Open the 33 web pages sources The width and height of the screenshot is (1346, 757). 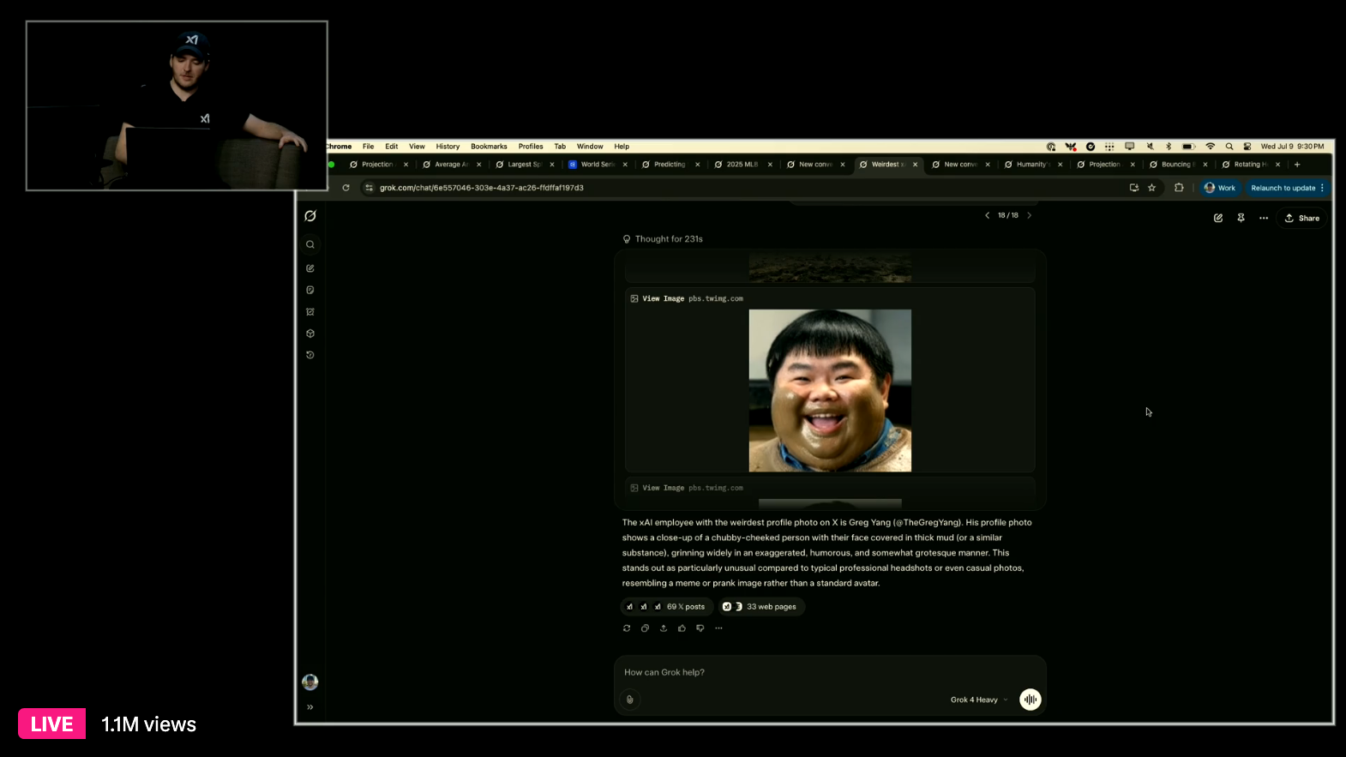click(x=761, y=607)
